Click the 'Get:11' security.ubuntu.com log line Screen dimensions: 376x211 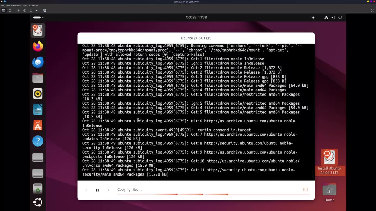[189, 172]
